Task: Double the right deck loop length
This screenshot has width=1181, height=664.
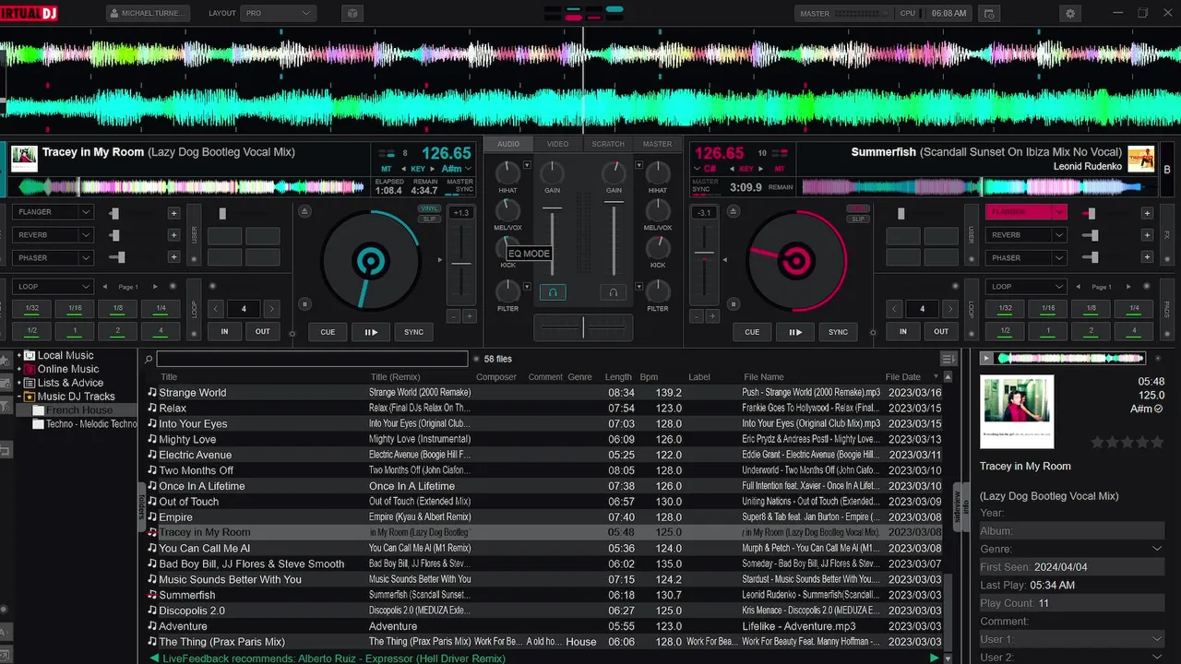Action: [949, 309]
